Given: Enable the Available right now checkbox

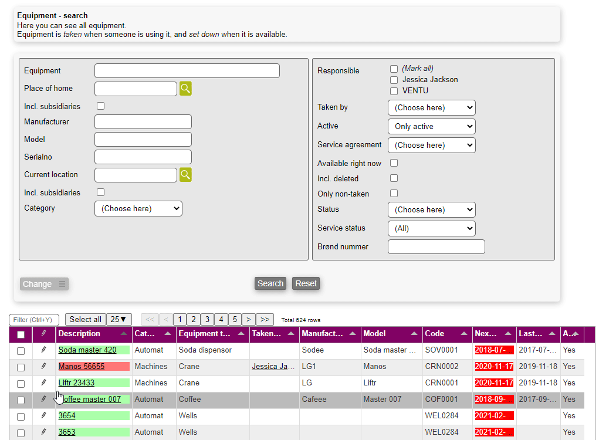Looking at the screenshot, I should point(394,163).
